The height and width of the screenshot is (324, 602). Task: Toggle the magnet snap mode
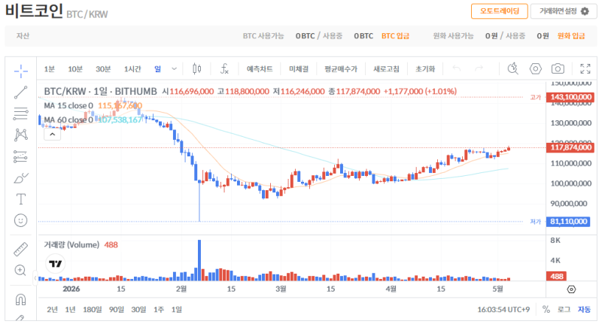click(x=21, y=299)
